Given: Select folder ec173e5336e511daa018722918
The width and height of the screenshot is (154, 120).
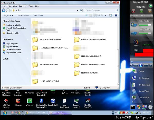Looking at the screenshot, I should pos(89,64).
